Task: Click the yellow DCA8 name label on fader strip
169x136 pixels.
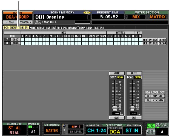Action: (138, 77)
